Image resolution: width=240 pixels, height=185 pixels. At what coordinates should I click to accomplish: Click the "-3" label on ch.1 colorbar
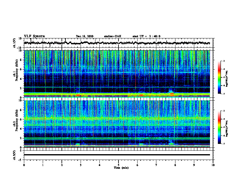(x=224, y=61)
